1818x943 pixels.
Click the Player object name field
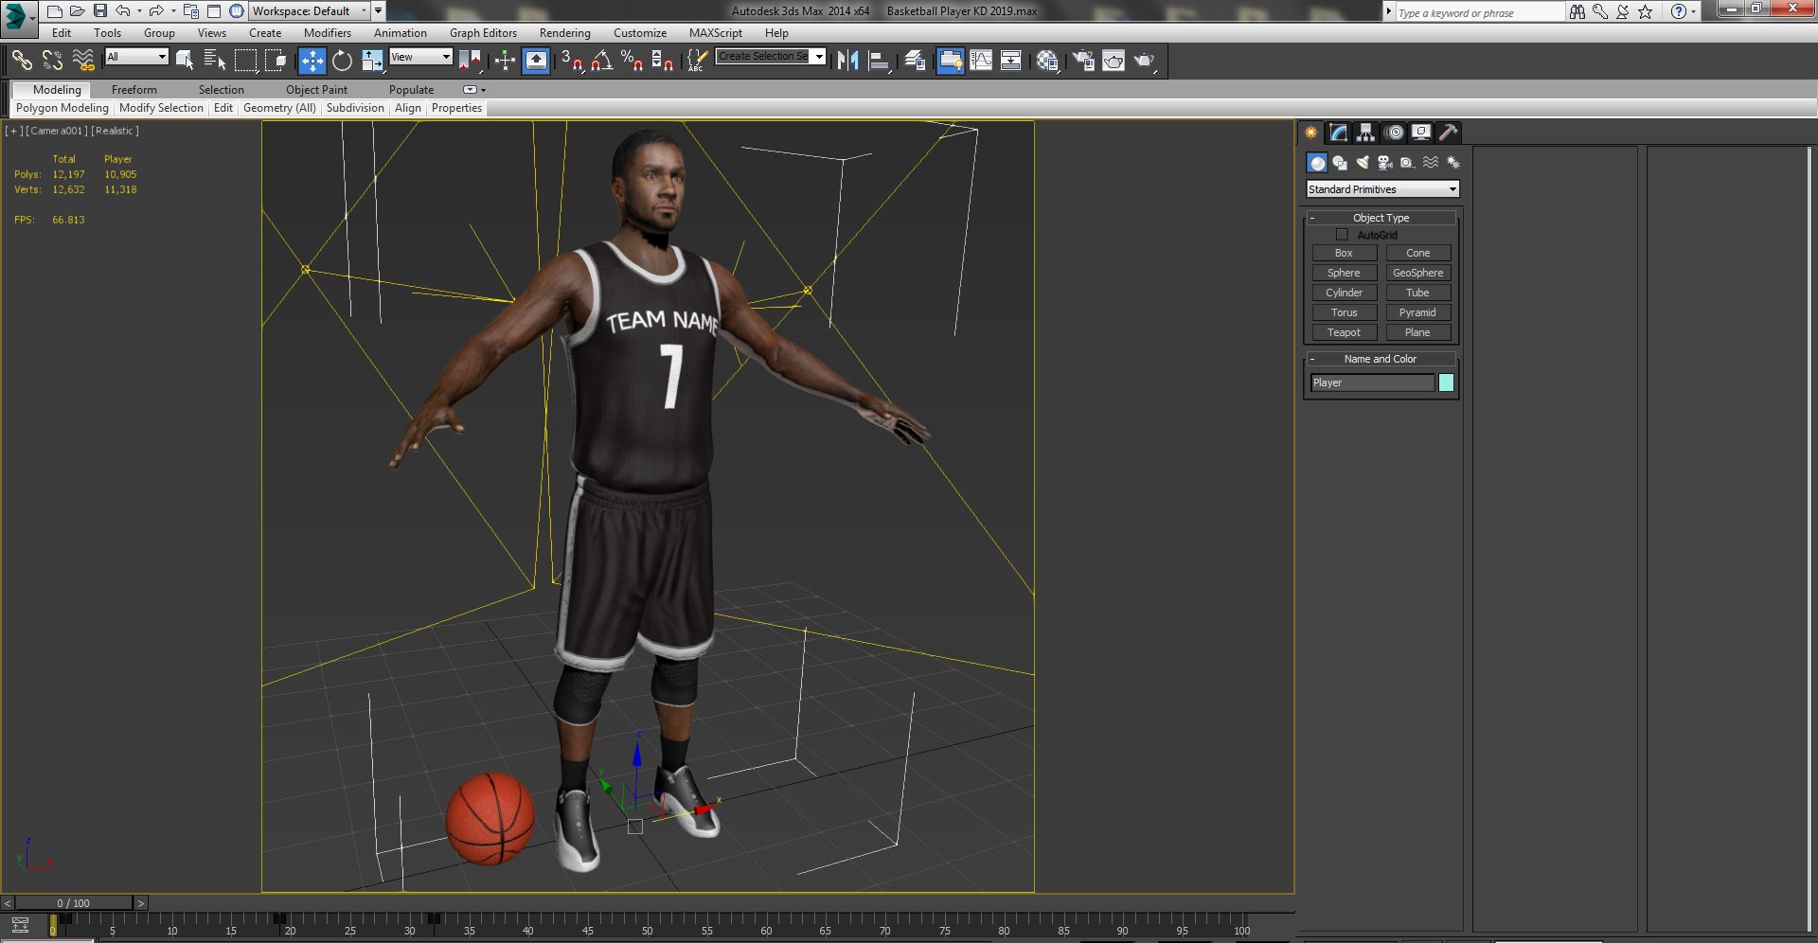coord(1372,383)
